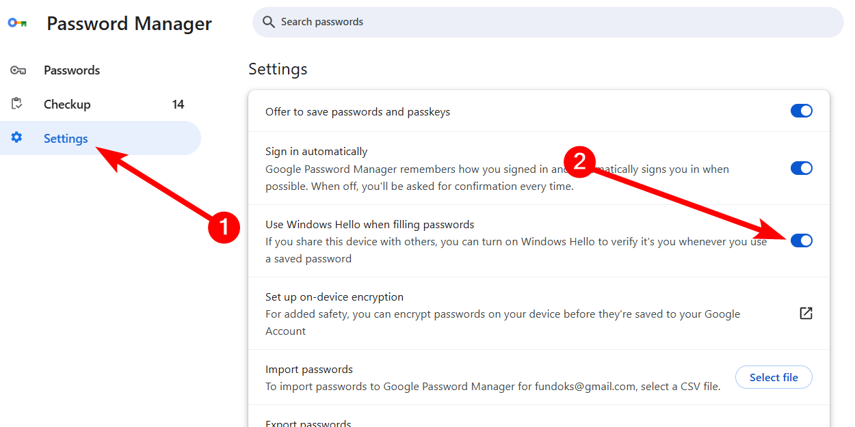Open on-device encryption via external link icon

click(806, 313)
